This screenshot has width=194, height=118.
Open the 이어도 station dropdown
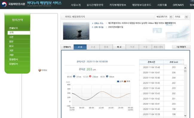[181, 17]
